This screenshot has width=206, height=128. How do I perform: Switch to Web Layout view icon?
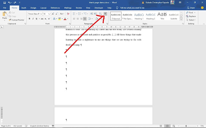tap(173, 126)
